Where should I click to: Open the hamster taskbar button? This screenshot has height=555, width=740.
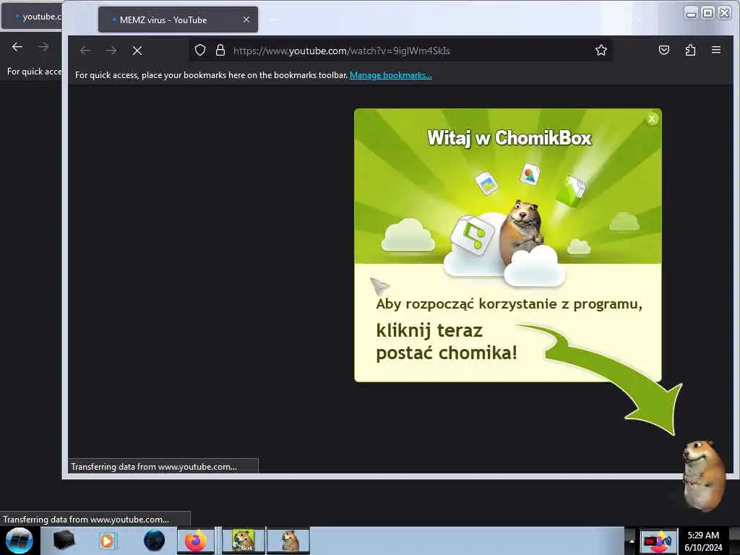coord(289,541)
